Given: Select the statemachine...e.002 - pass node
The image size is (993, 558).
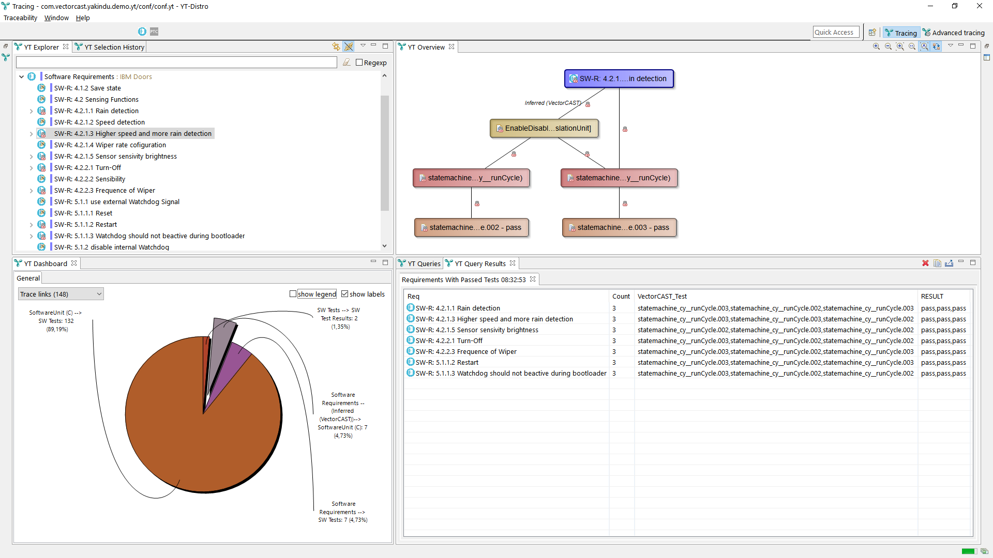Looking at the screenshot, I should (471, 227).
